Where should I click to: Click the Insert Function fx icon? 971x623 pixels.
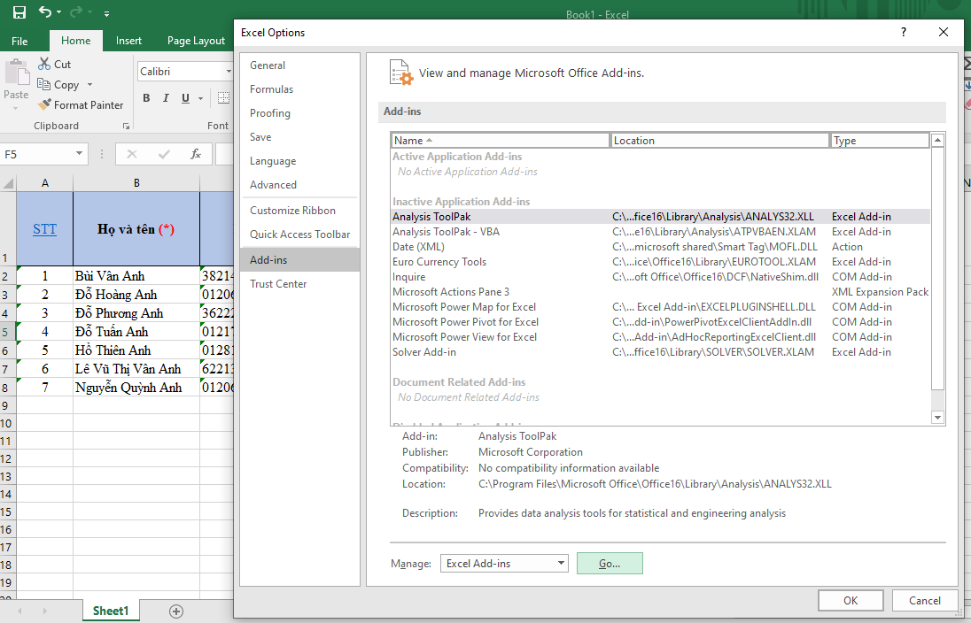click(x=196, y=154)
